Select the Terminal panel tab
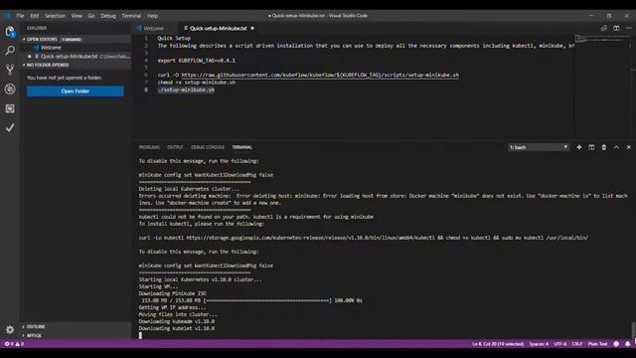Viewport: 636px width, 358px height. 242,147
